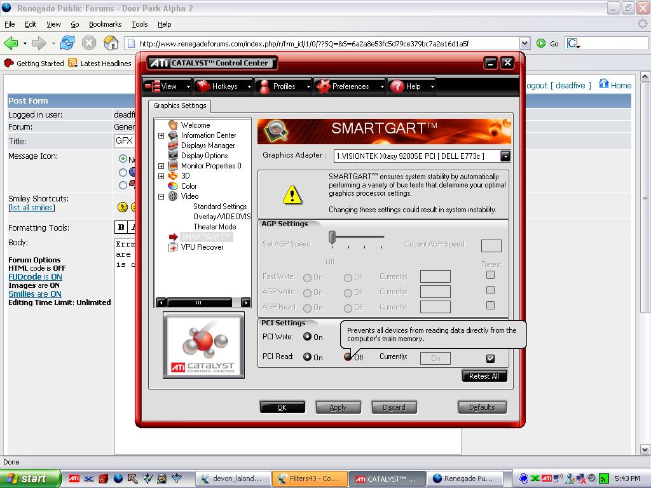Image resolution: width=651 pixels, height=488 pixels.
Task: Select the PCI Write On radio button
Action: 308,337
